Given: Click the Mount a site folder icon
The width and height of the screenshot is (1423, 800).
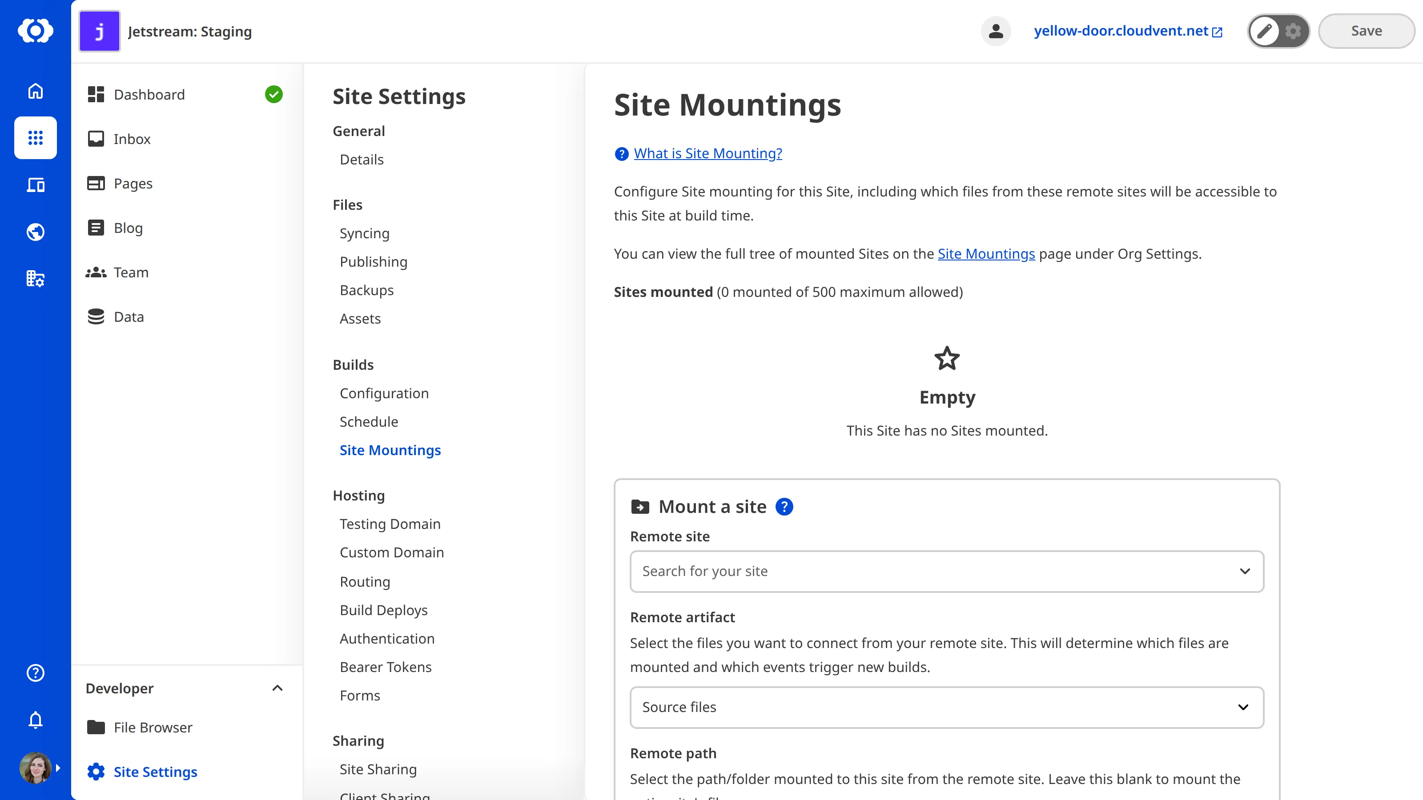Looking at the screenshot, I should [x=640, y=506].
